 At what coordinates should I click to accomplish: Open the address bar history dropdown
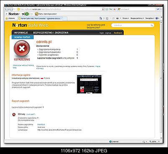(103, 9)
